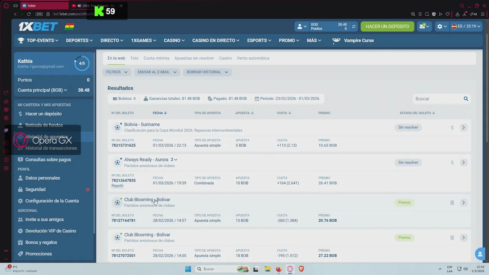This screenshot has height=275, width=489.
Task: Expand the 1XGAMES menu
Action: 144,40
